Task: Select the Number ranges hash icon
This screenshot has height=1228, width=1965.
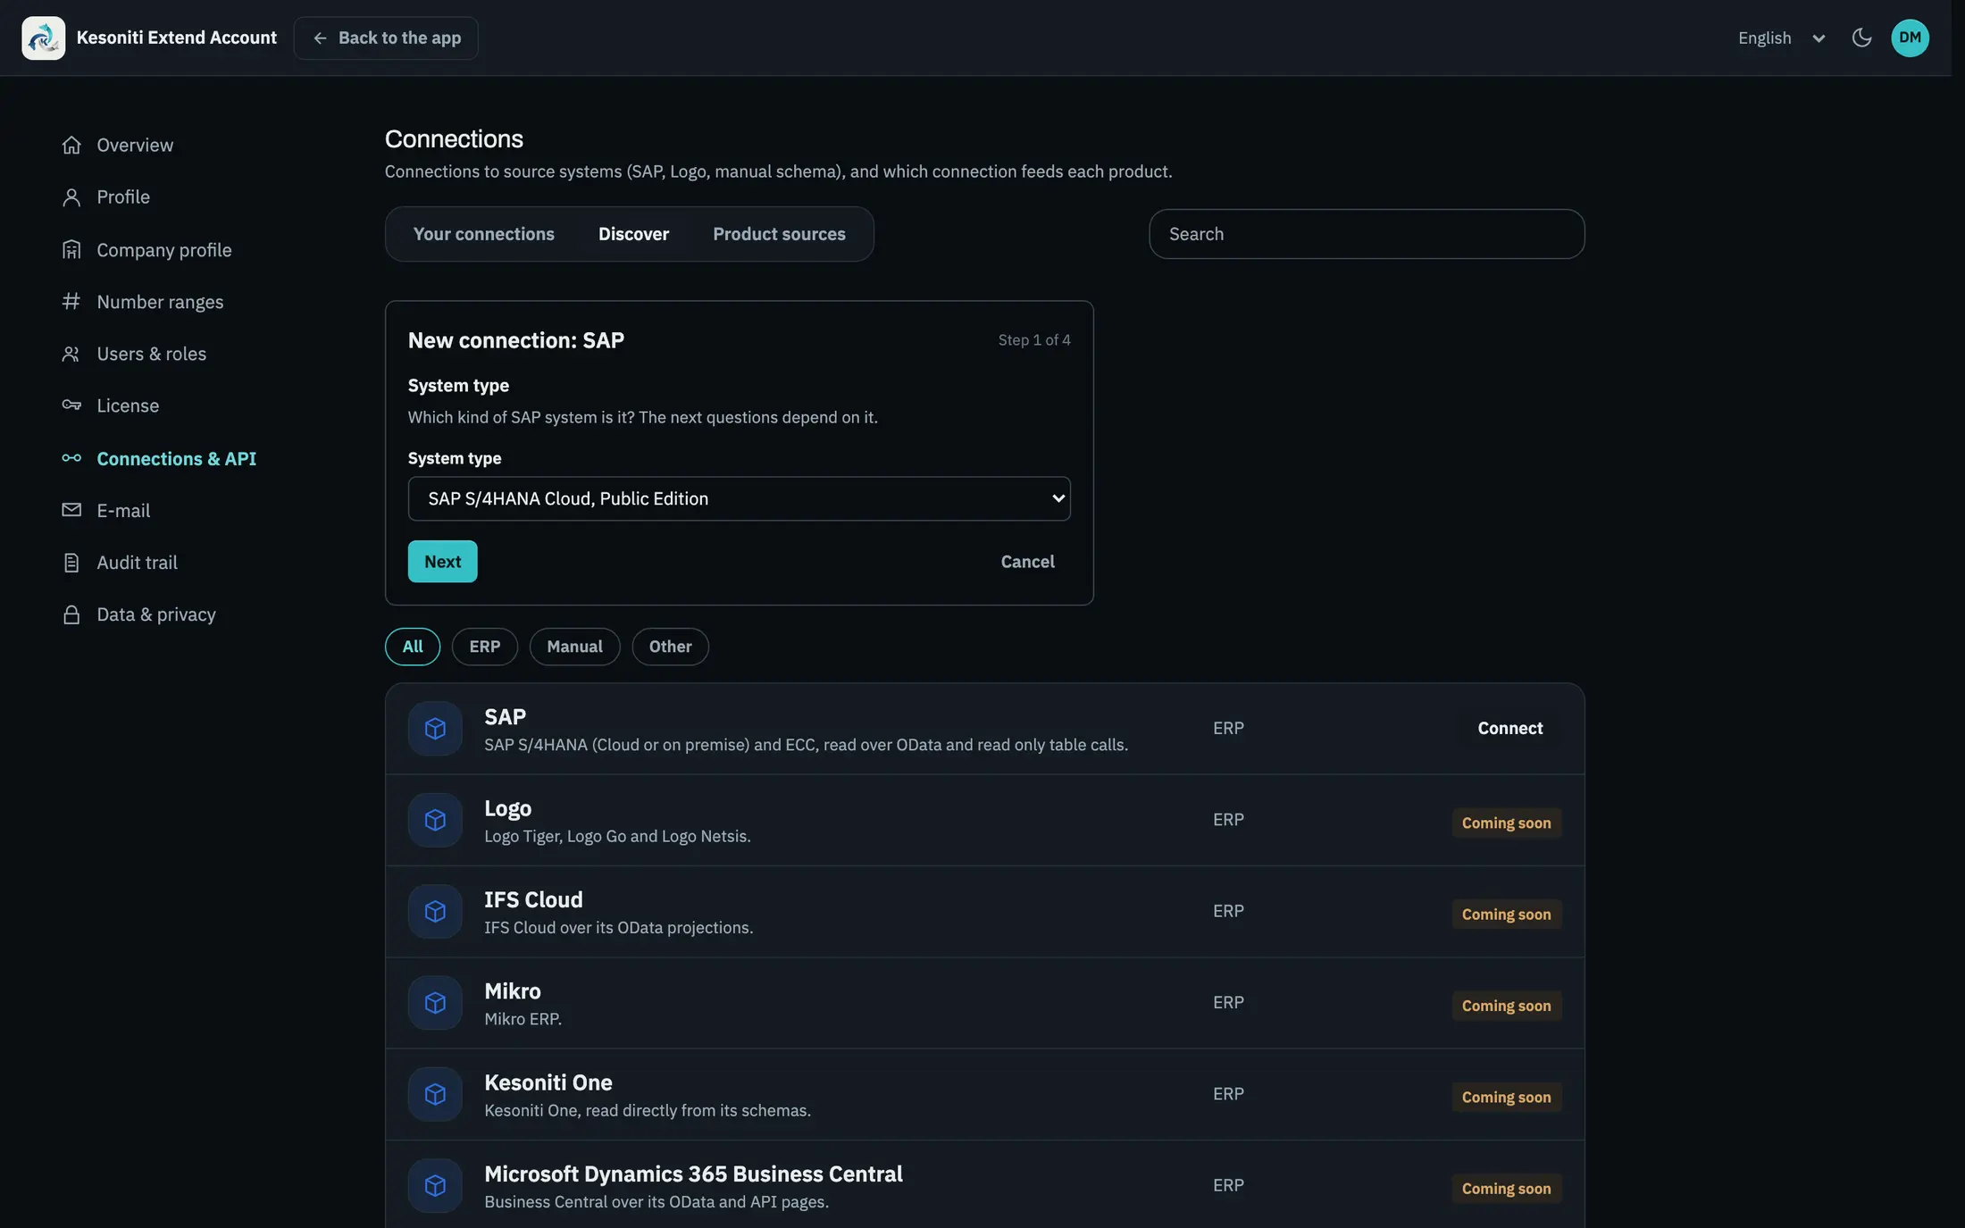Action: point(71,302)
